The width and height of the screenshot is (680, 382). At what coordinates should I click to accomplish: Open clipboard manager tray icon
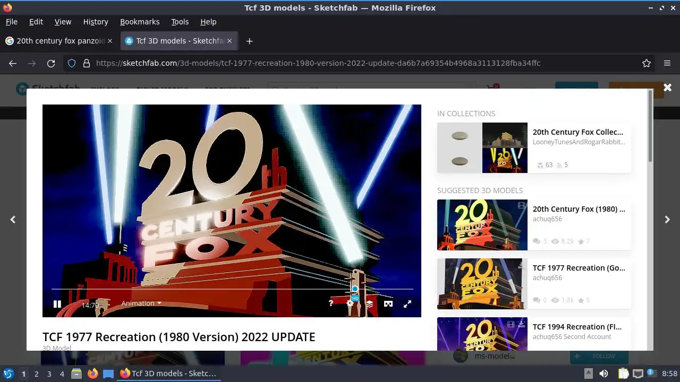coord(623,374)
